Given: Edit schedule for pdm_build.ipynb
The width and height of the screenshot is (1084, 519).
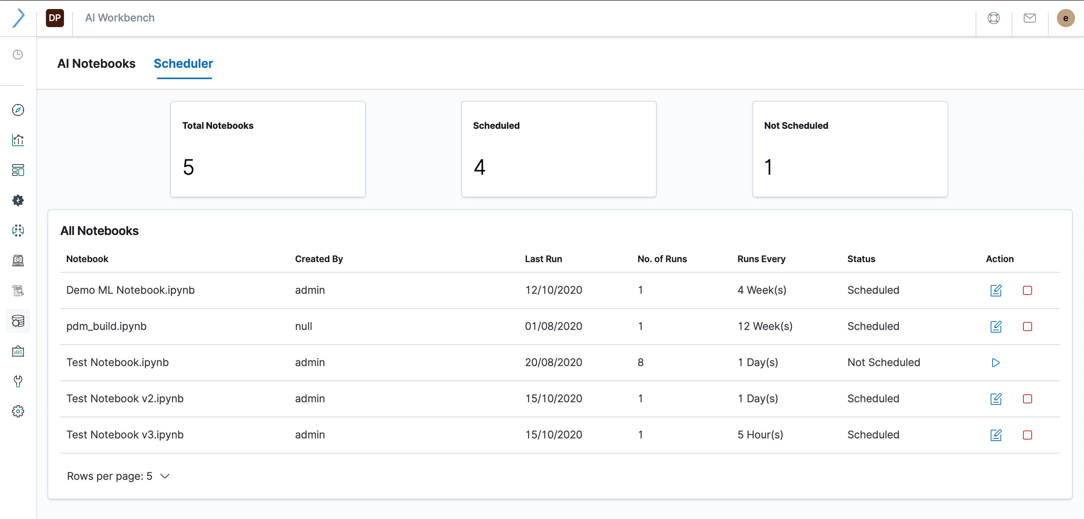Looking at the screenshot, I should coord(996,327).
